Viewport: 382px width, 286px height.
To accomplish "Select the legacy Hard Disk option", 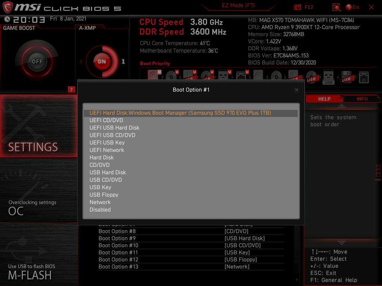I will [191, 158].
